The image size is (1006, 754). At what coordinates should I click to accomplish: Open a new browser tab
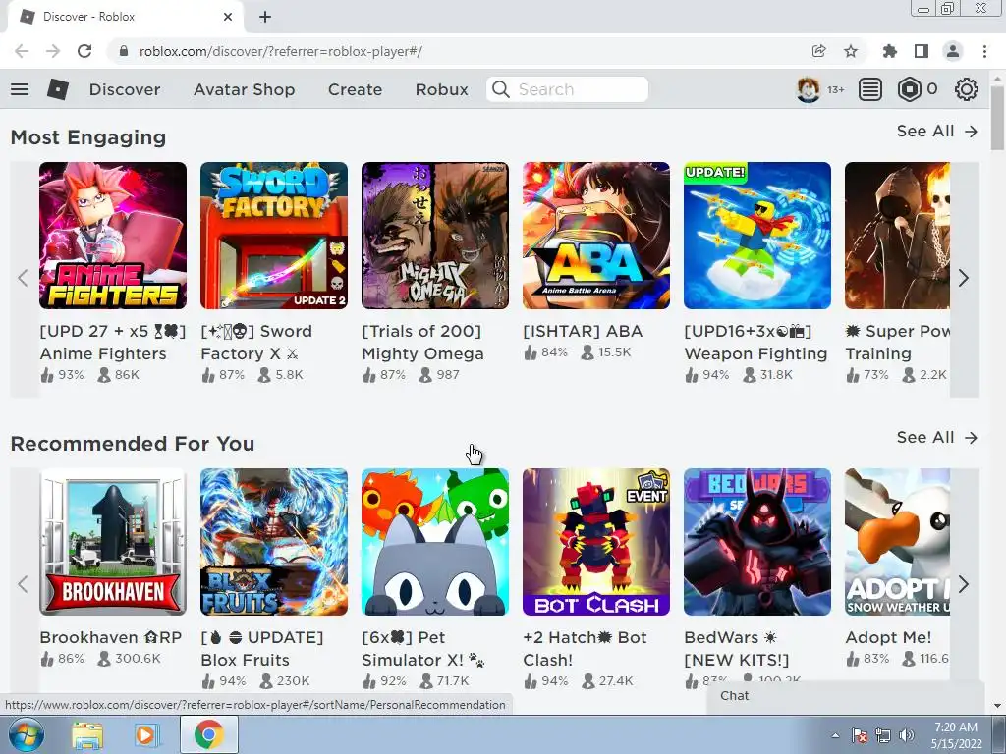point(265,17)
